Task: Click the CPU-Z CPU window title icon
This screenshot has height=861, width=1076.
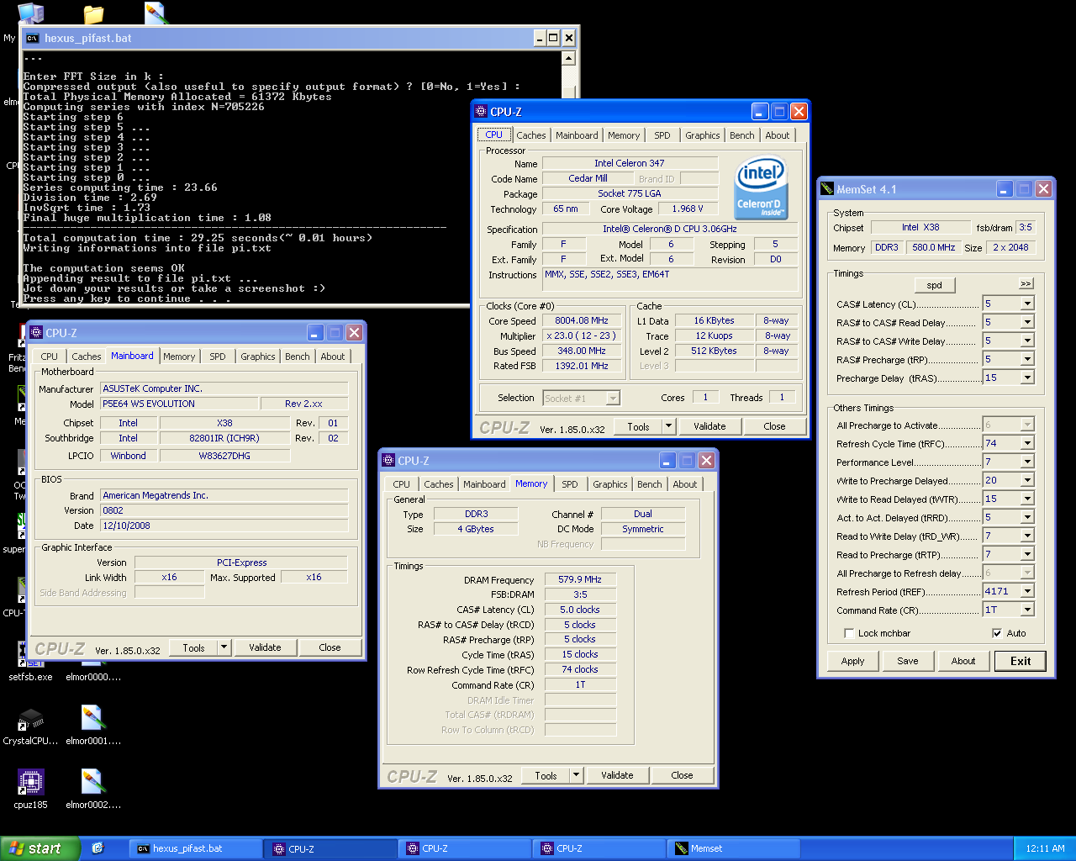Action: 481,111
